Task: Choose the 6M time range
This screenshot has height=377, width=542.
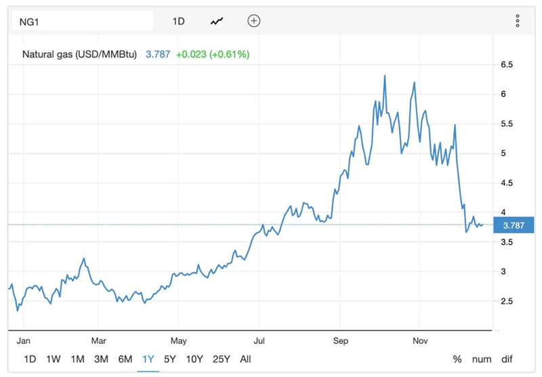Action: 125,359
